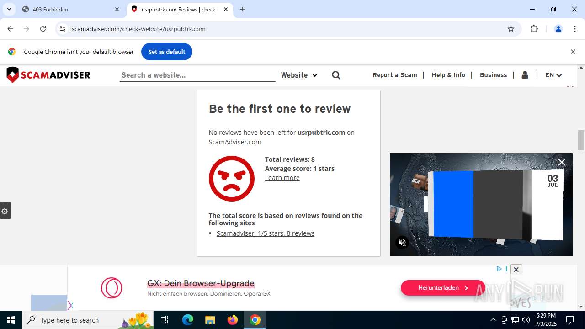585x329 pixels.
Task: Click the Opera GX logo in ad
Action: 112,288
